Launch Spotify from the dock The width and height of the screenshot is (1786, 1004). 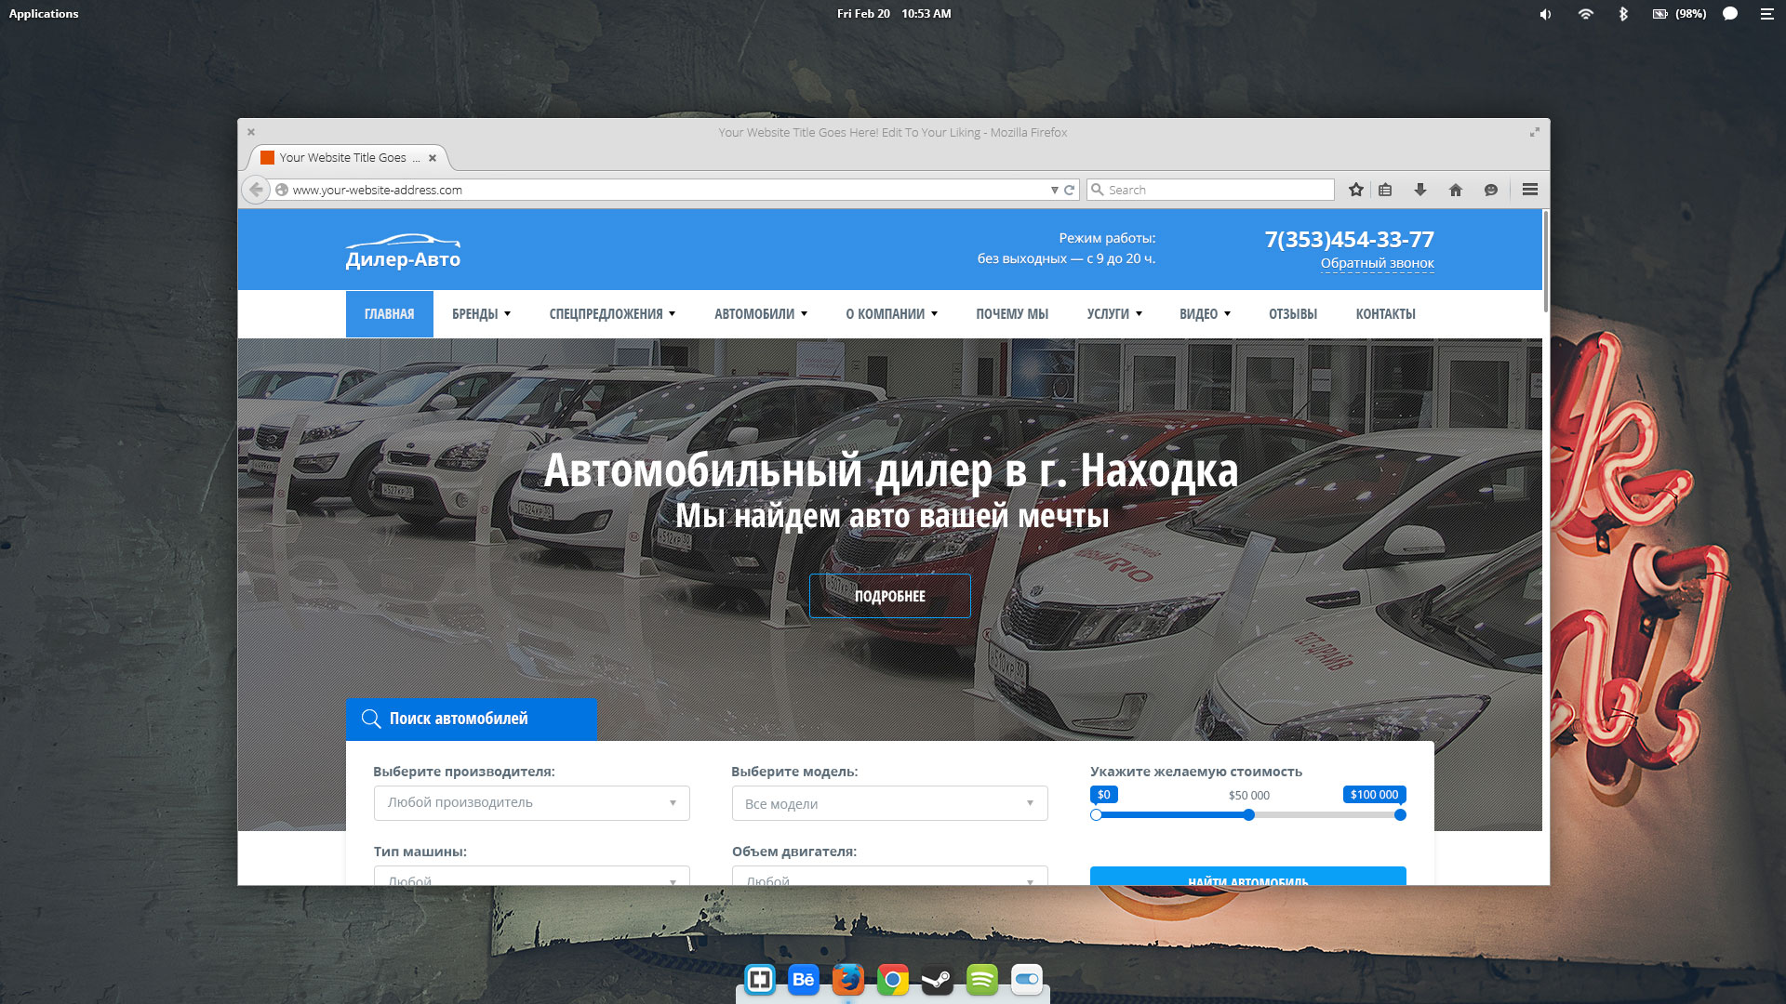pyautogui.click(x=981, y=979)
